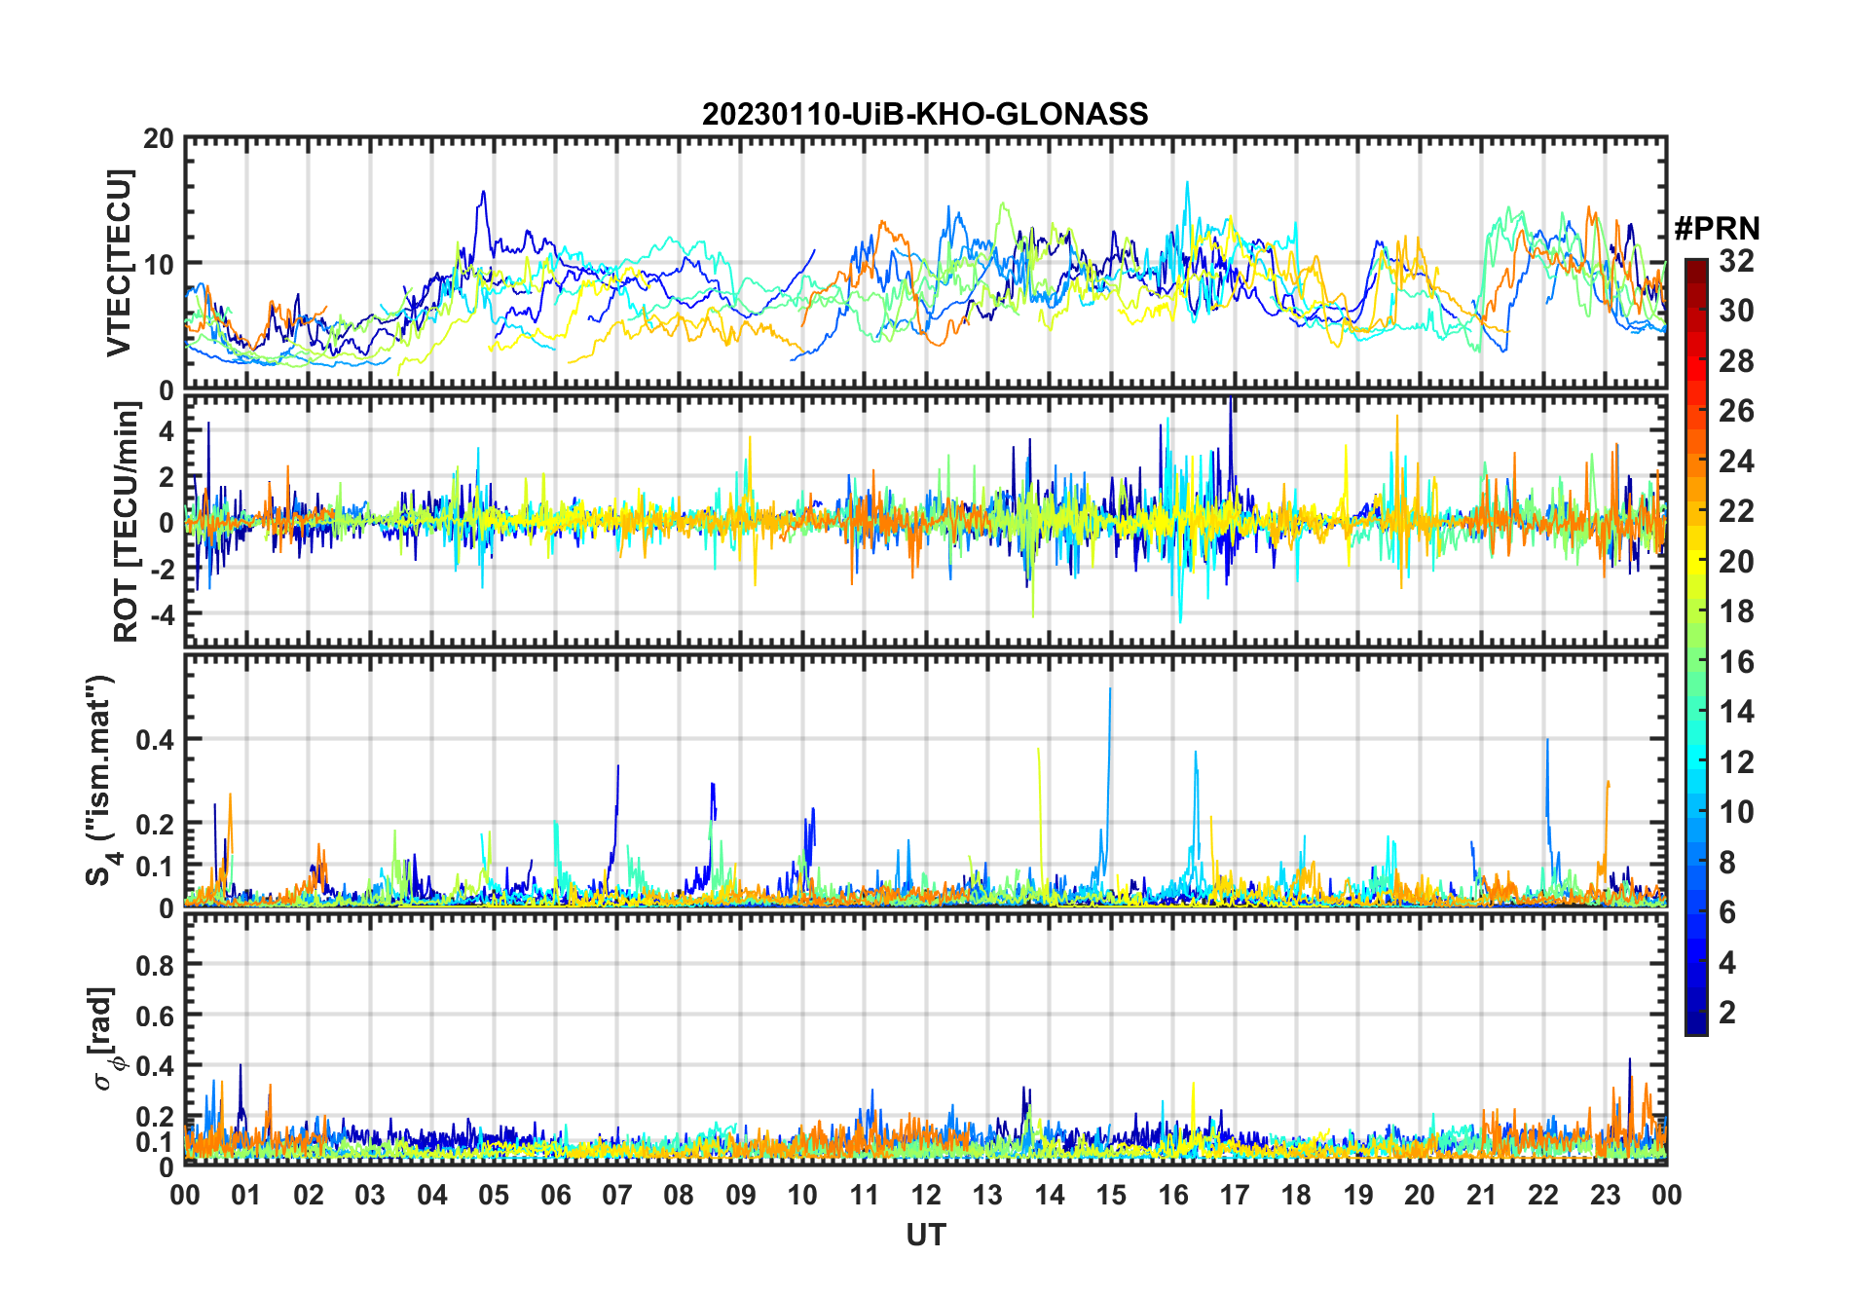Click x-axis tick label 23
The image size is (1852, 1295).
(1605, 1195)
